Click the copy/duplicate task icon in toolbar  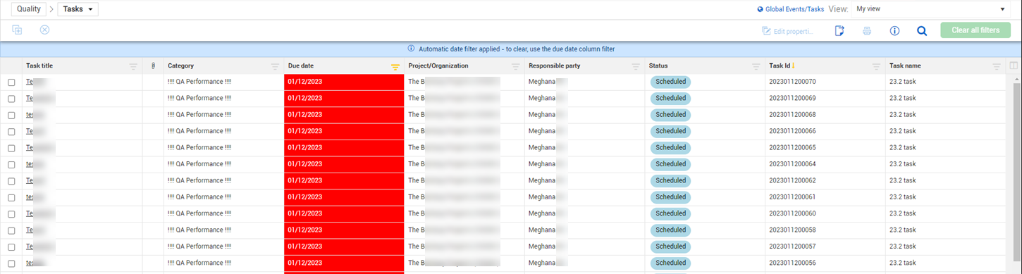(x=17, y=30)
